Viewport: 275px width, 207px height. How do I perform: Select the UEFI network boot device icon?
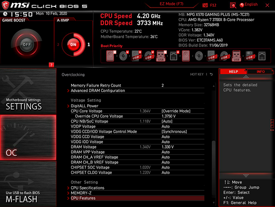[x=174, y=56]
